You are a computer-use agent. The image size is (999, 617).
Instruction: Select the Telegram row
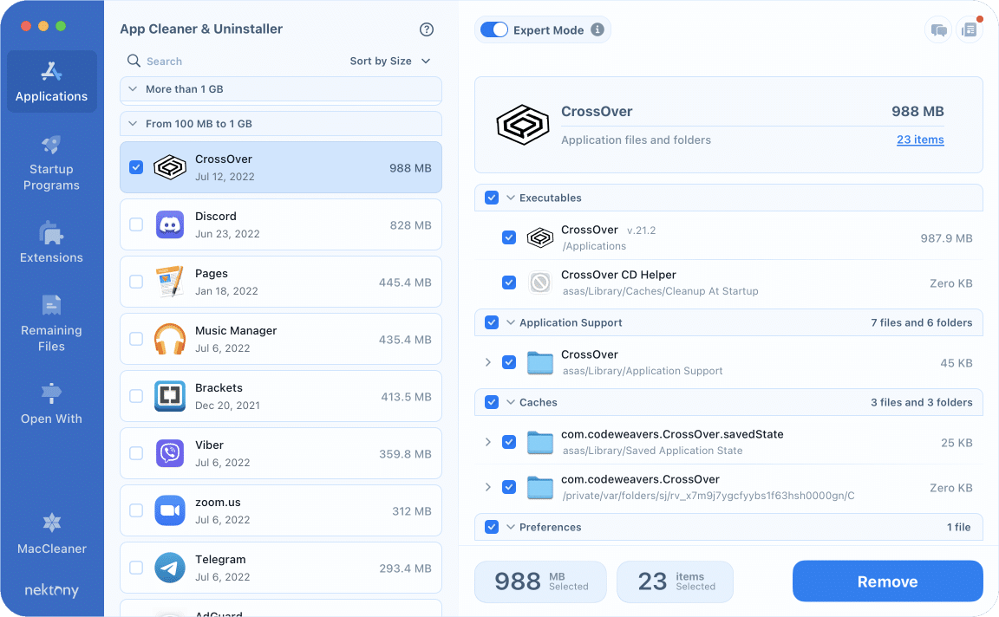pyautogui.click(x=281, y=568)
